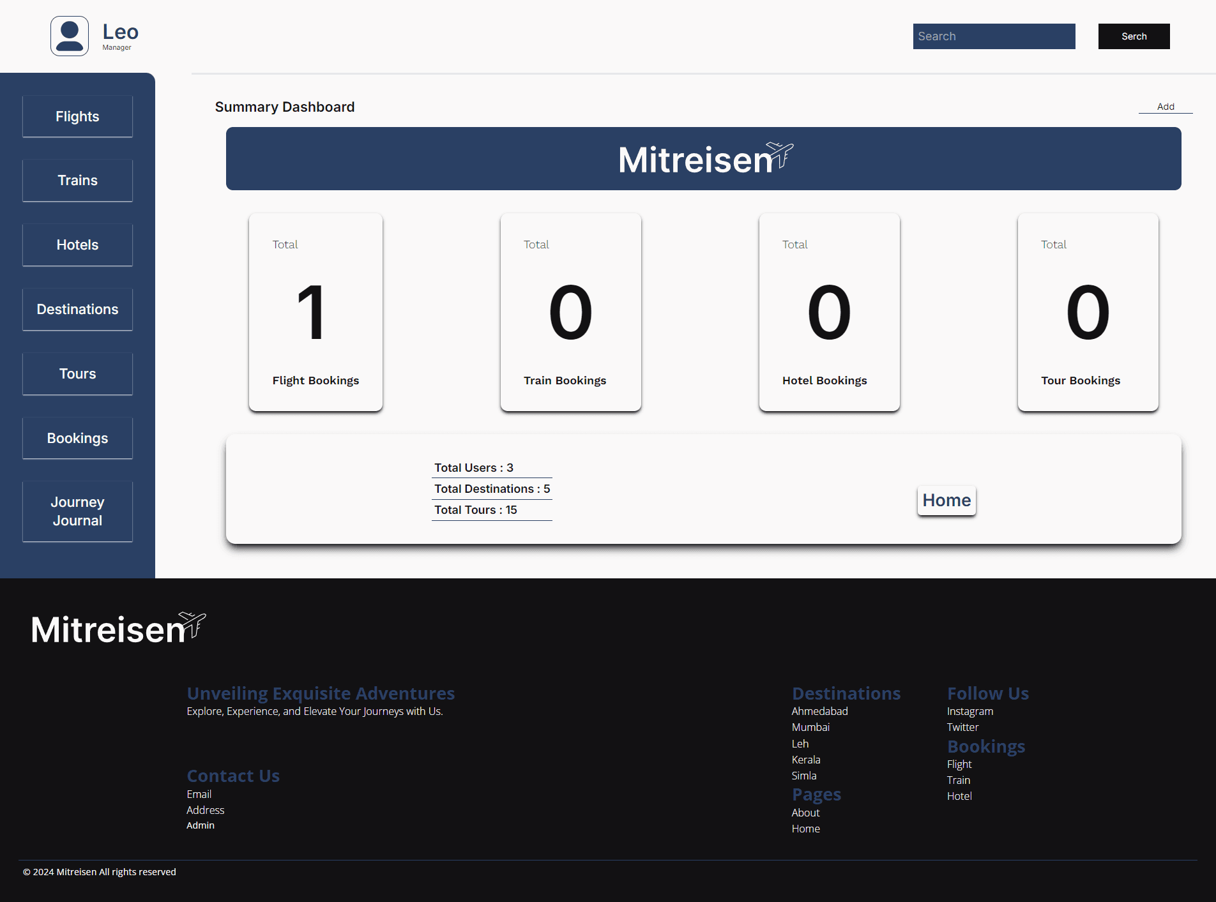The width and height of the screenshot is (1216, 902).
Task: Open the Flights sidebar section
Action: click(77, 116)
